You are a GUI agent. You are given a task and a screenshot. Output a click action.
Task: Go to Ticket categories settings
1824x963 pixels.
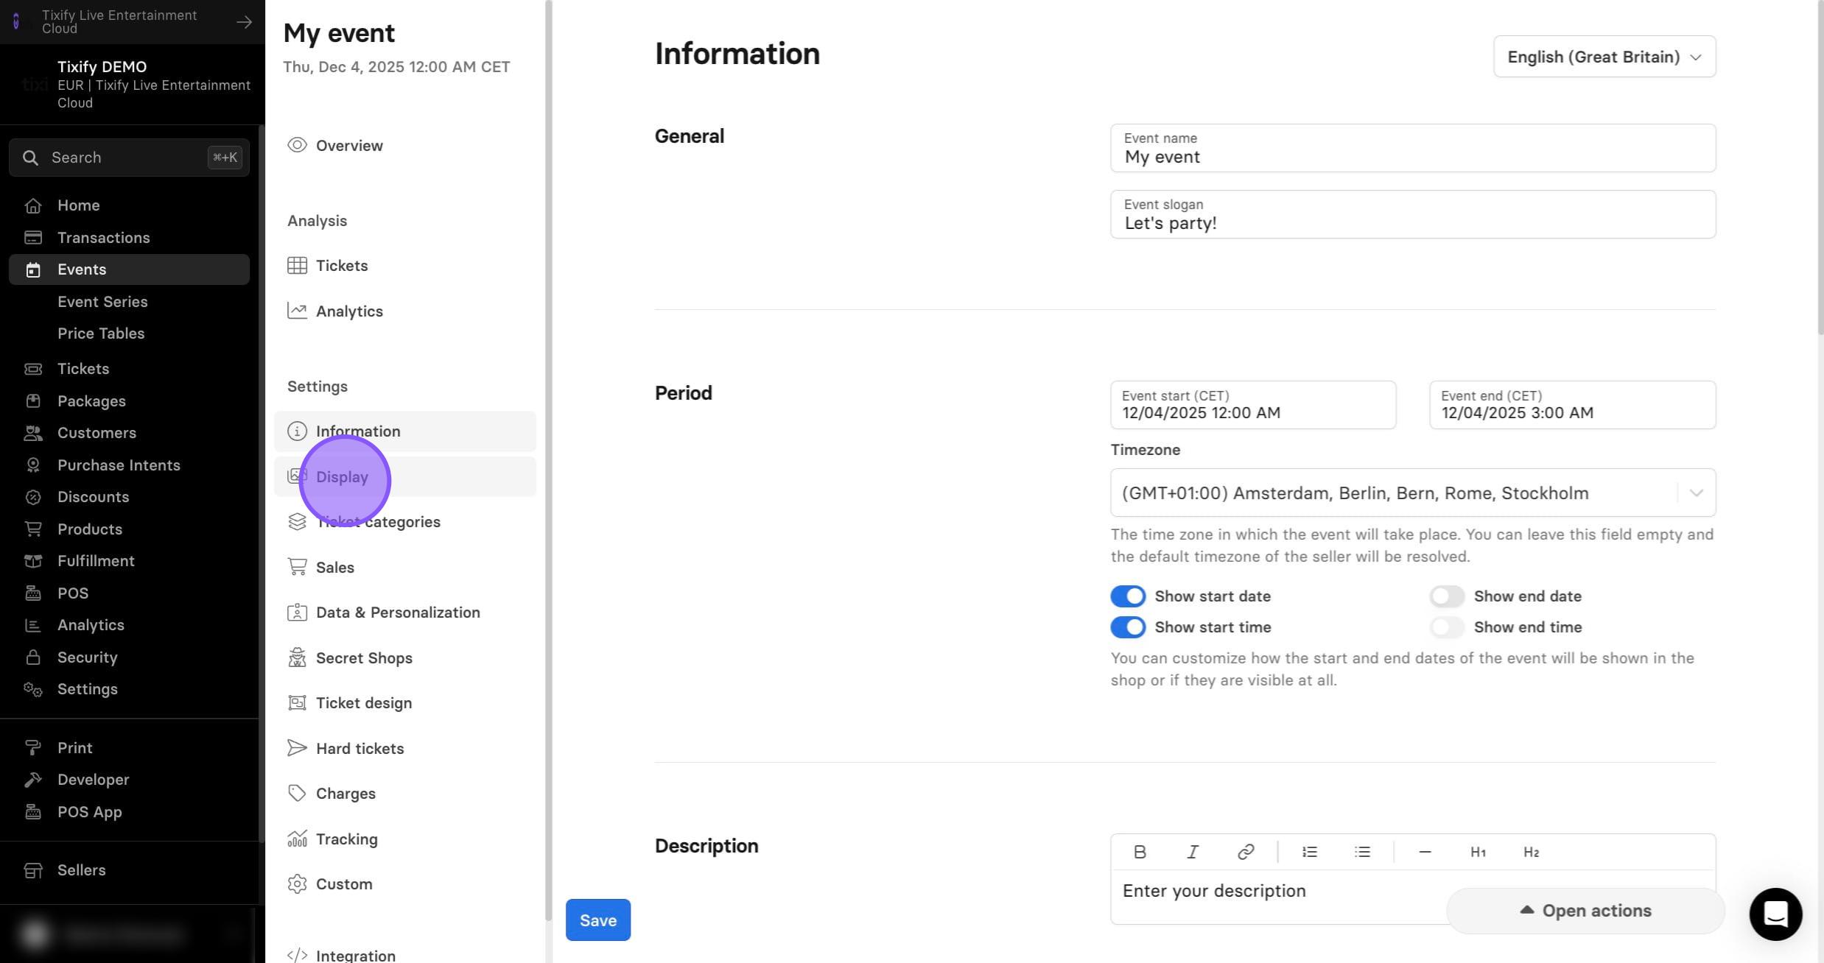404,521
